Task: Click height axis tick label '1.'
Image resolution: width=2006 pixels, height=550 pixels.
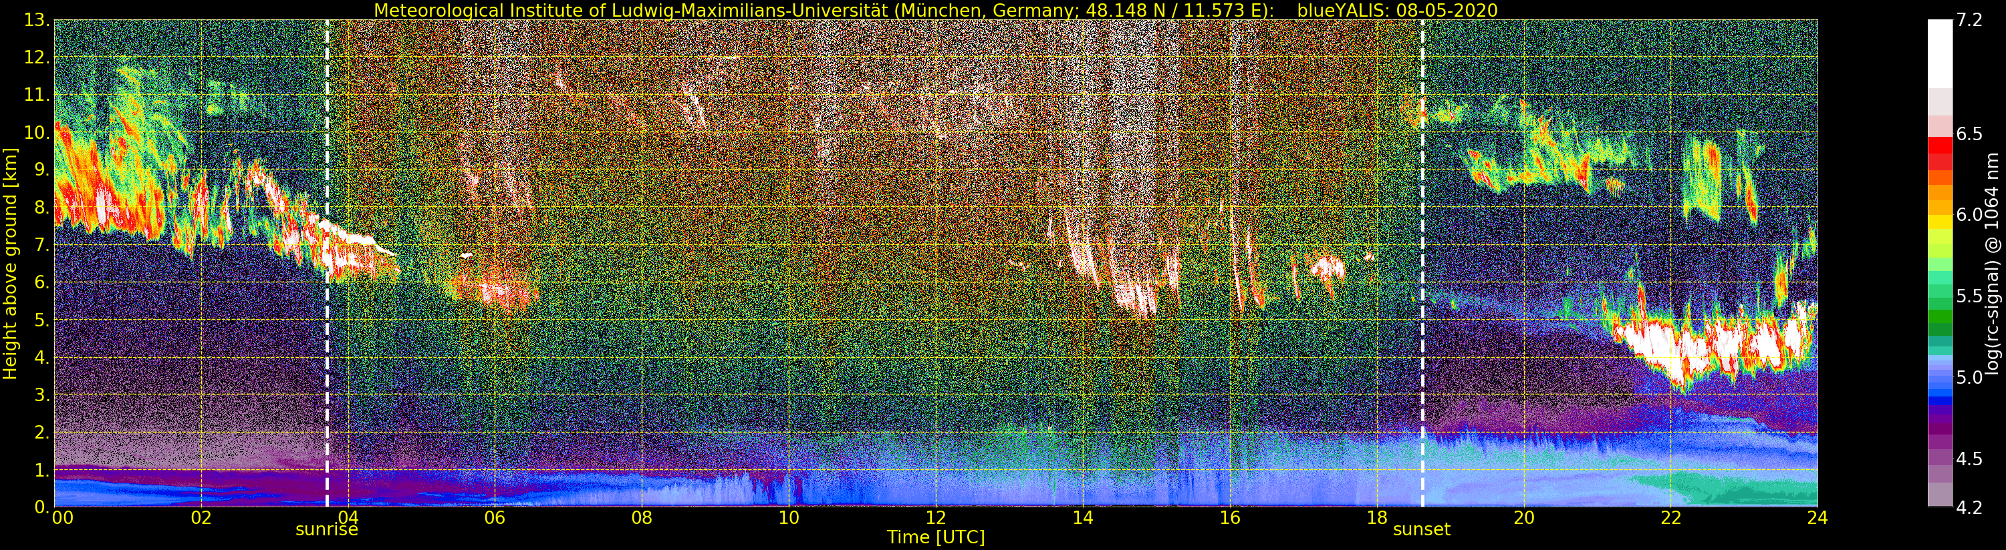Action: tap(42, 470)
